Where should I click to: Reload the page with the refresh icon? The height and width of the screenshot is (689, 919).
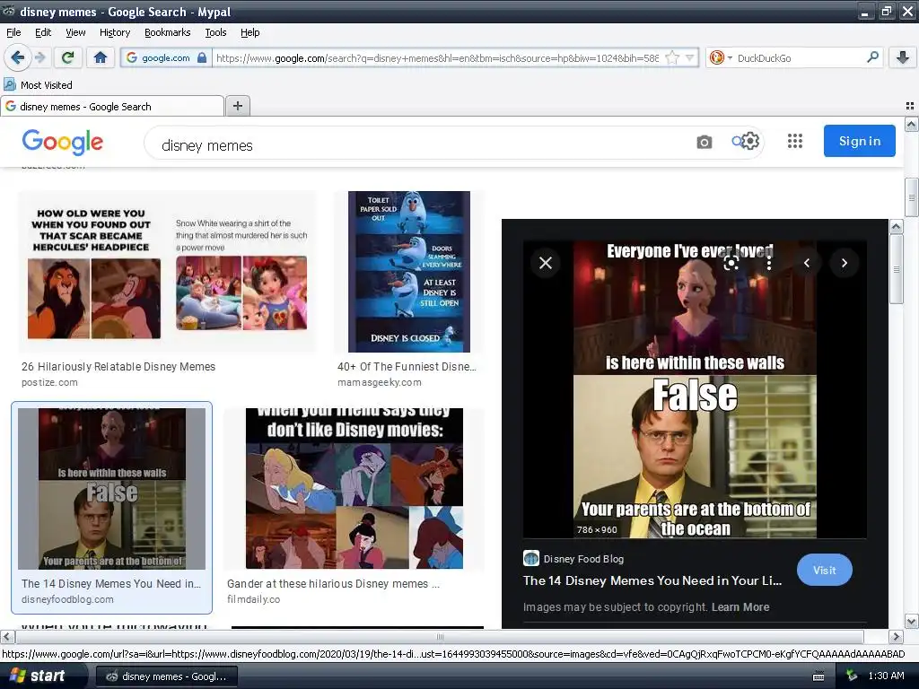[67, 57]
